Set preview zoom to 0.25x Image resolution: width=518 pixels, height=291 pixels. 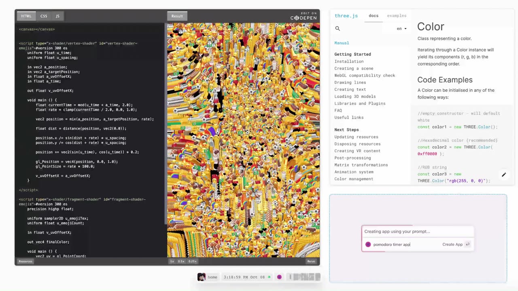point(192,261)
